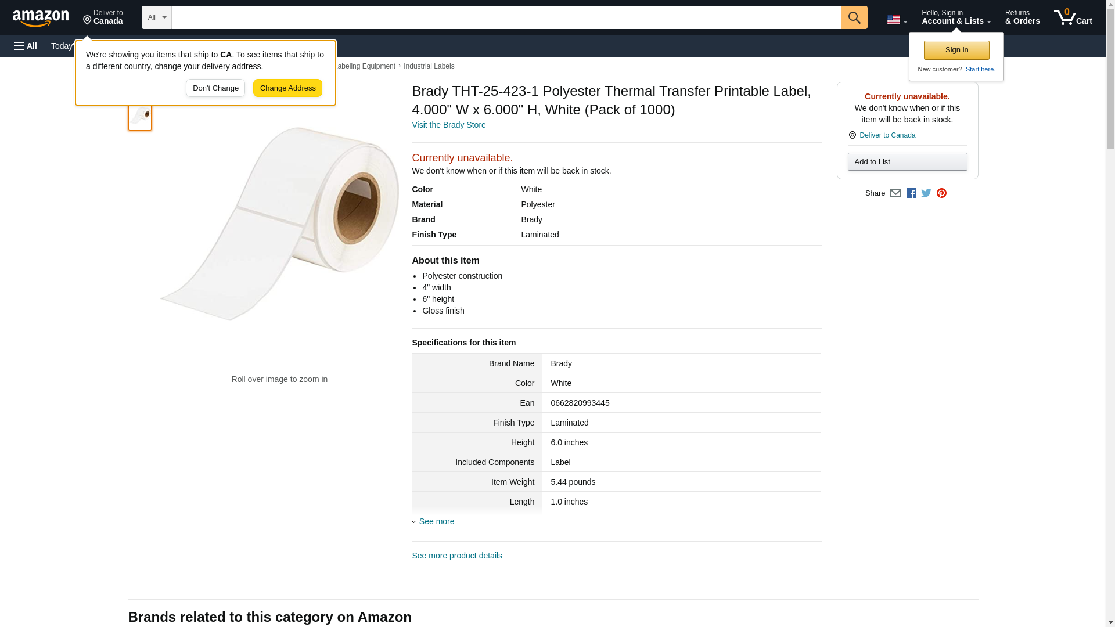Click Don't Change button
1115x627 pixels.
pos(215,88)
